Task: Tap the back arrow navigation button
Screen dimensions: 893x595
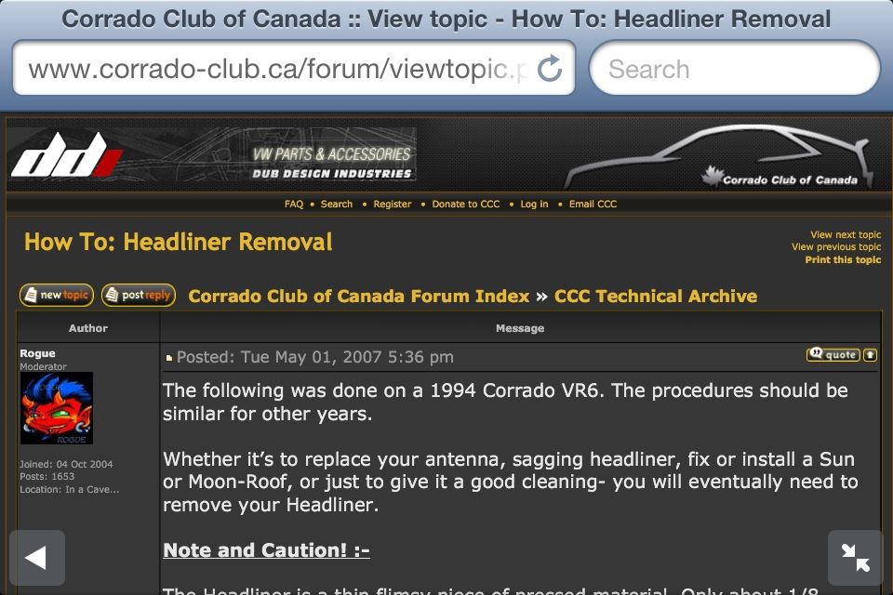Action: coord(37,558)
